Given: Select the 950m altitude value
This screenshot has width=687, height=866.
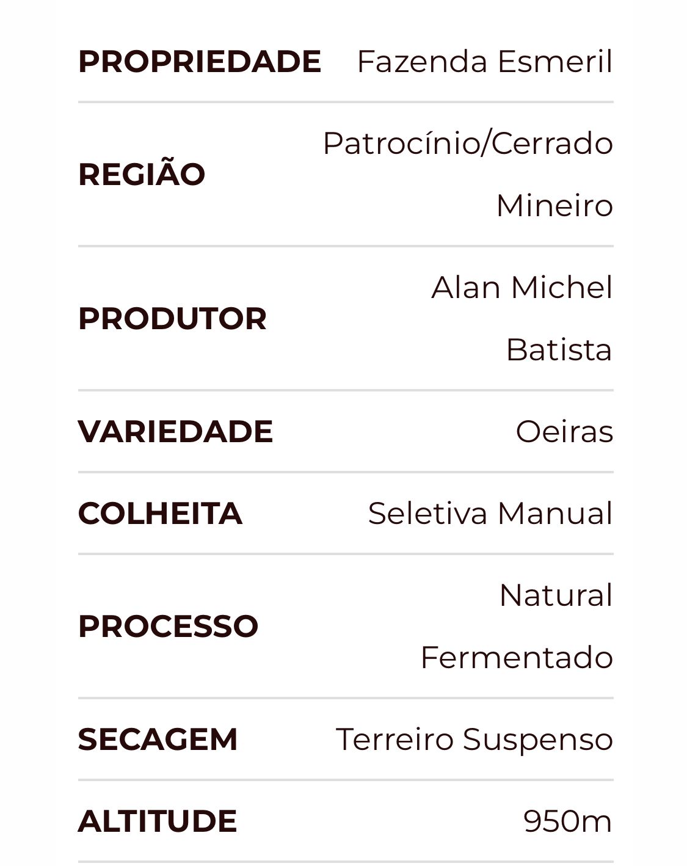Looking at the screenshot, I should (x=568, y=821).
